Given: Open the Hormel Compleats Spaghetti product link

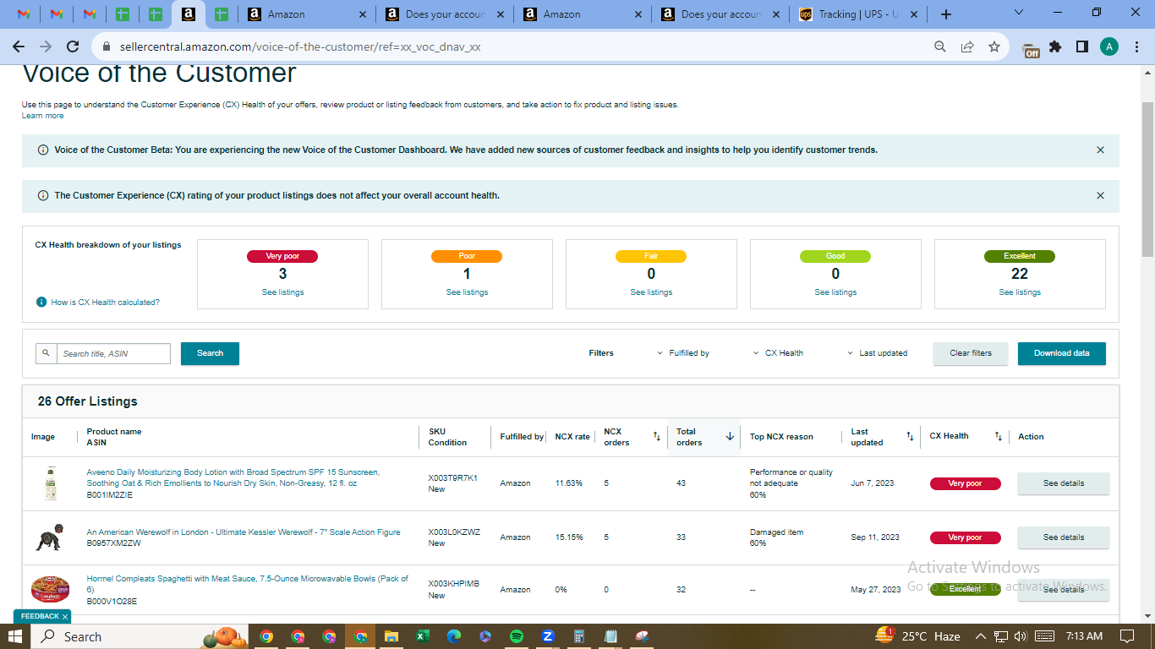Looking at the screenshot, I should pos(248,584).
